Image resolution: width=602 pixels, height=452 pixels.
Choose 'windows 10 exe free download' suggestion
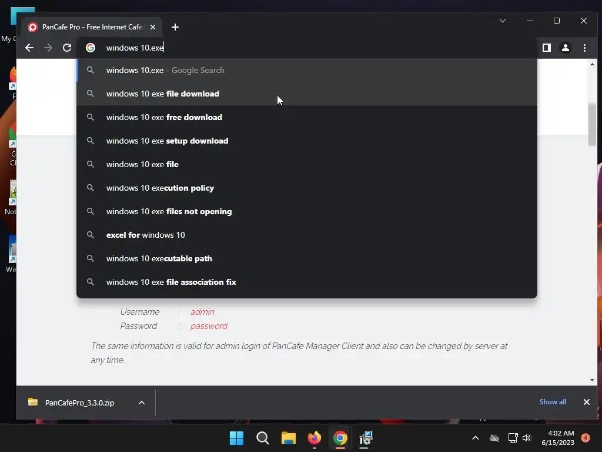[307, 117]
